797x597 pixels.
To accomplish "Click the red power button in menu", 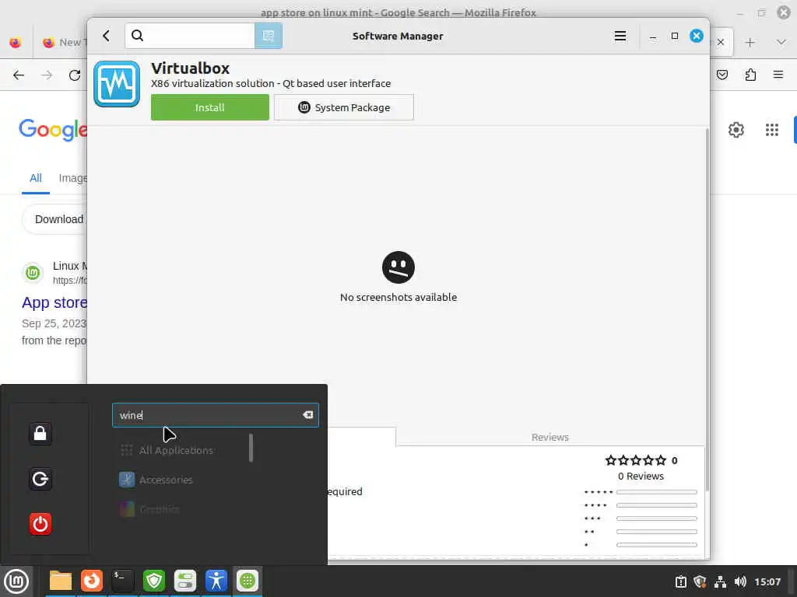I will click(40, 524).
